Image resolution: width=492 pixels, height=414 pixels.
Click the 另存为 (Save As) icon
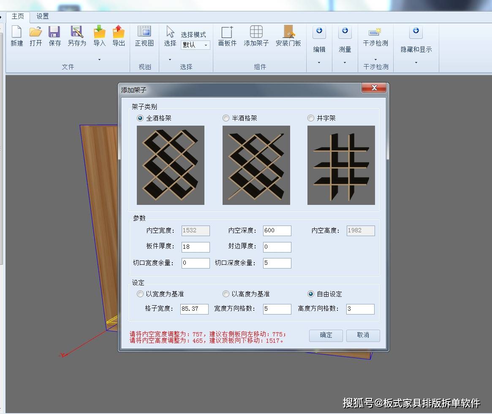(76, 32)
